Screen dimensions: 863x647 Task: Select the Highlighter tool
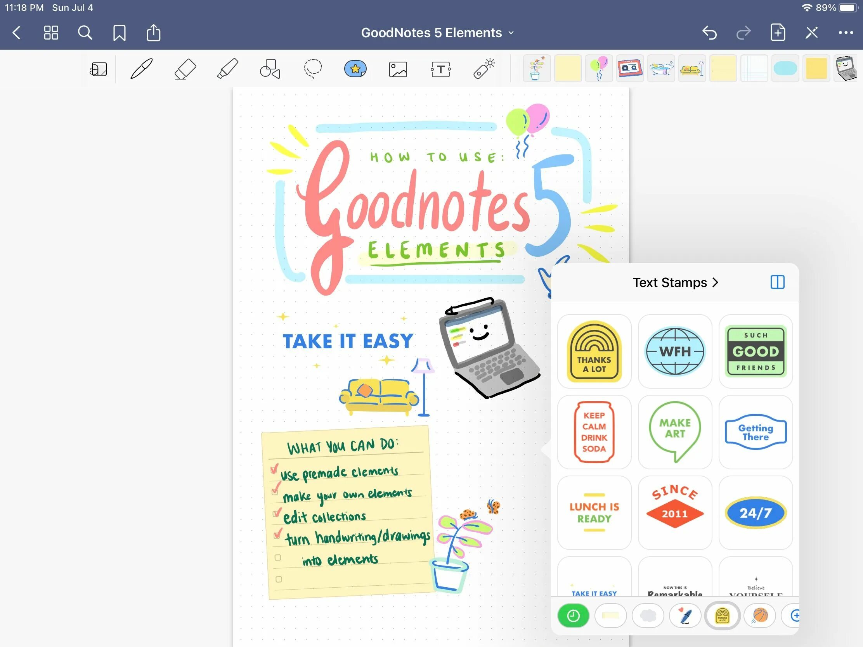coord(228,67)
